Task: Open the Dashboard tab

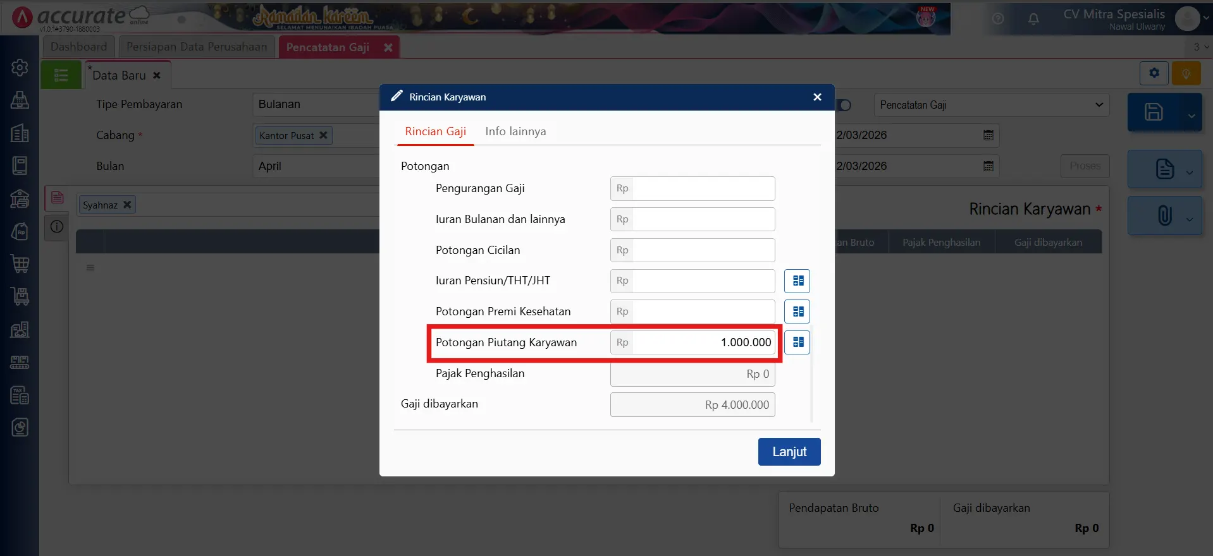Action: (79, 47)
